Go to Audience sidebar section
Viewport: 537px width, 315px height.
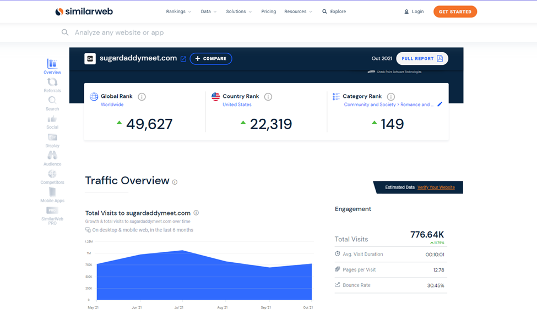coord(52,156)
